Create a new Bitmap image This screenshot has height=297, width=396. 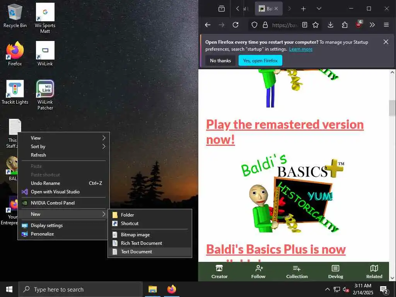click(150, 235)
